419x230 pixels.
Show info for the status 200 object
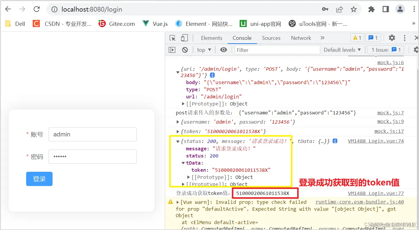[x=335, y=141]
